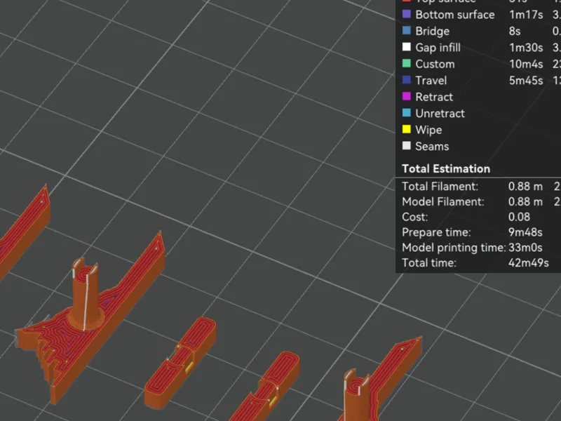The height and width of the screenshot is (421, 561).
Task: Select the partially visible bracket at the left edge
Action: (25, 233)
